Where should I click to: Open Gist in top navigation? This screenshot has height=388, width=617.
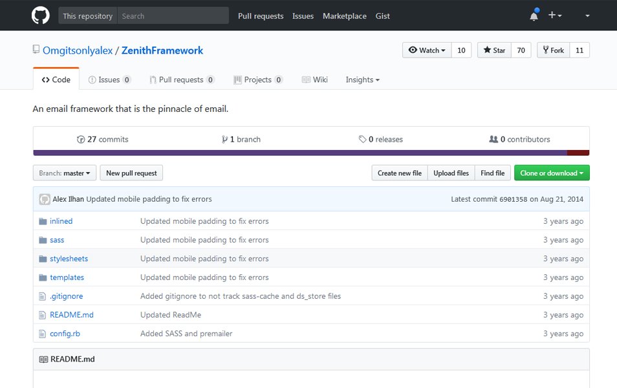coord(382,16)
